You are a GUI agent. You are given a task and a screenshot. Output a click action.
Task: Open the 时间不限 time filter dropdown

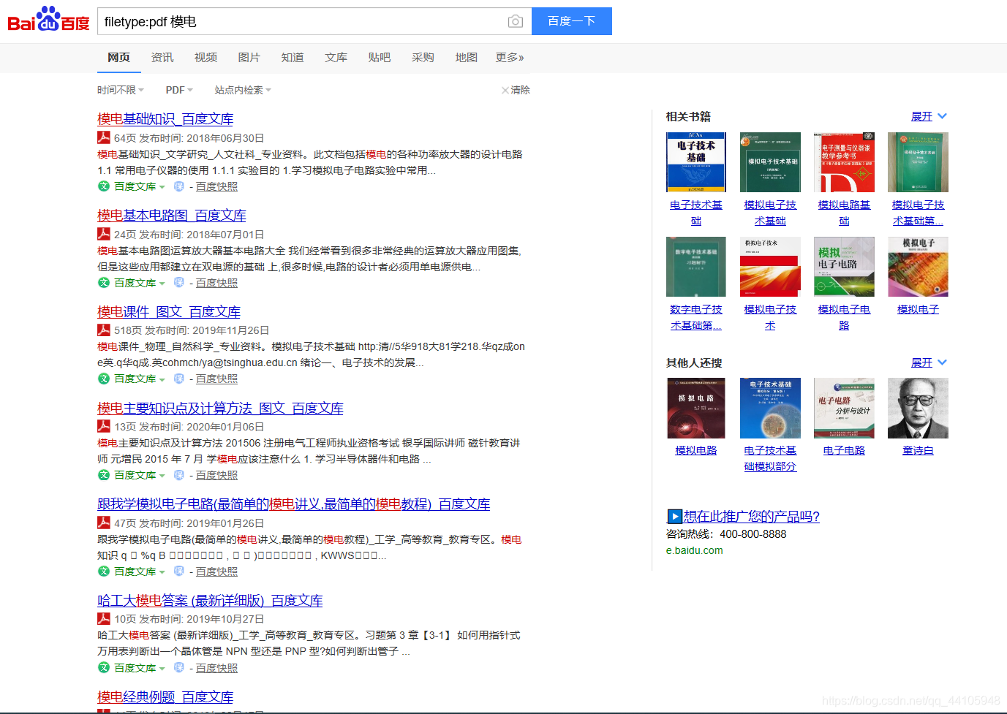point(121,90)
